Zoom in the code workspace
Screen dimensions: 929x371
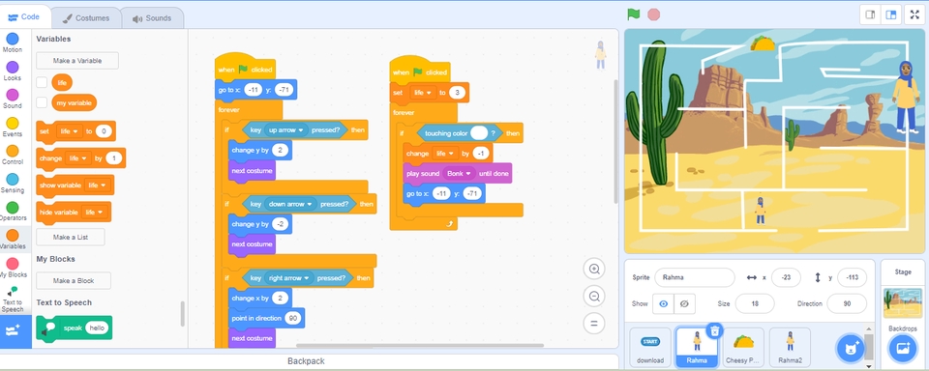[x=593, y=269]
